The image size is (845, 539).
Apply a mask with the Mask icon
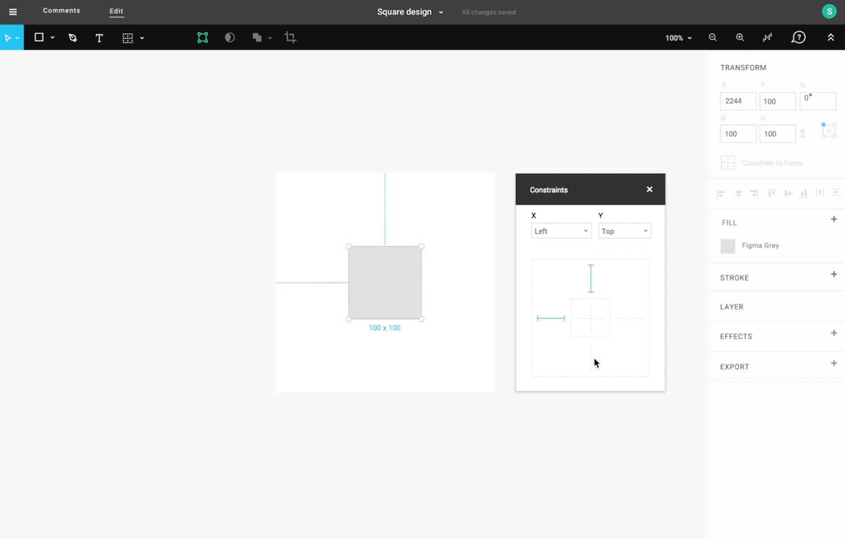tap(230, 37)
